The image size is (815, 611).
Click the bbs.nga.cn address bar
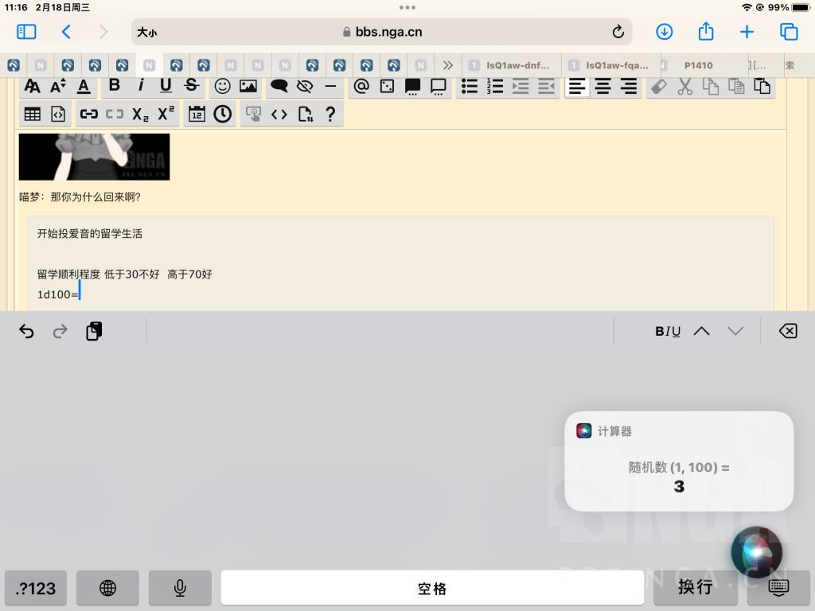pyautogui.click(x=382, y=32)
